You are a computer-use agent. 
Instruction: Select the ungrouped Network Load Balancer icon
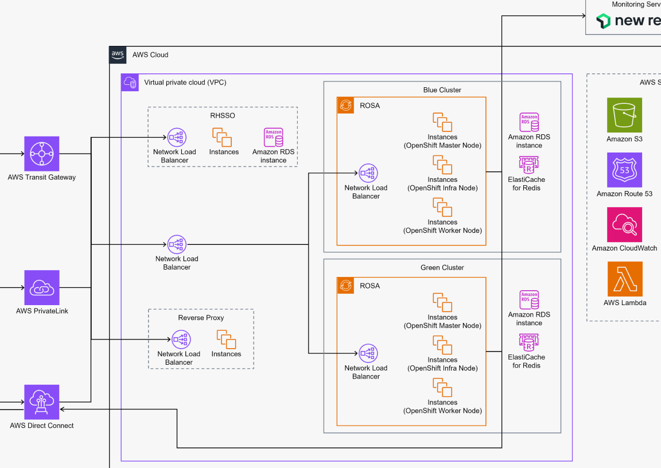tap(177, 244)
